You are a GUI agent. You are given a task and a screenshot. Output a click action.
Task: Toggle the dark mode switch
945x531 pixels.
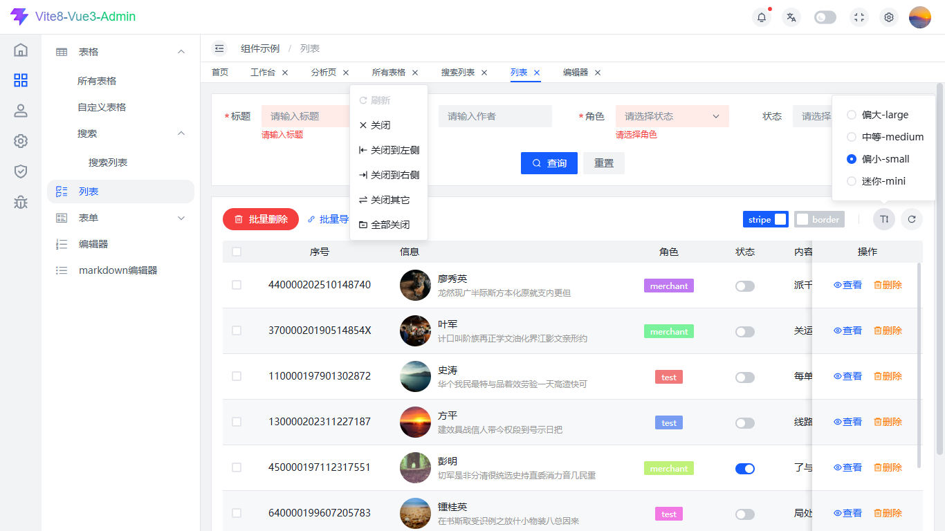(x=825, y=17)
